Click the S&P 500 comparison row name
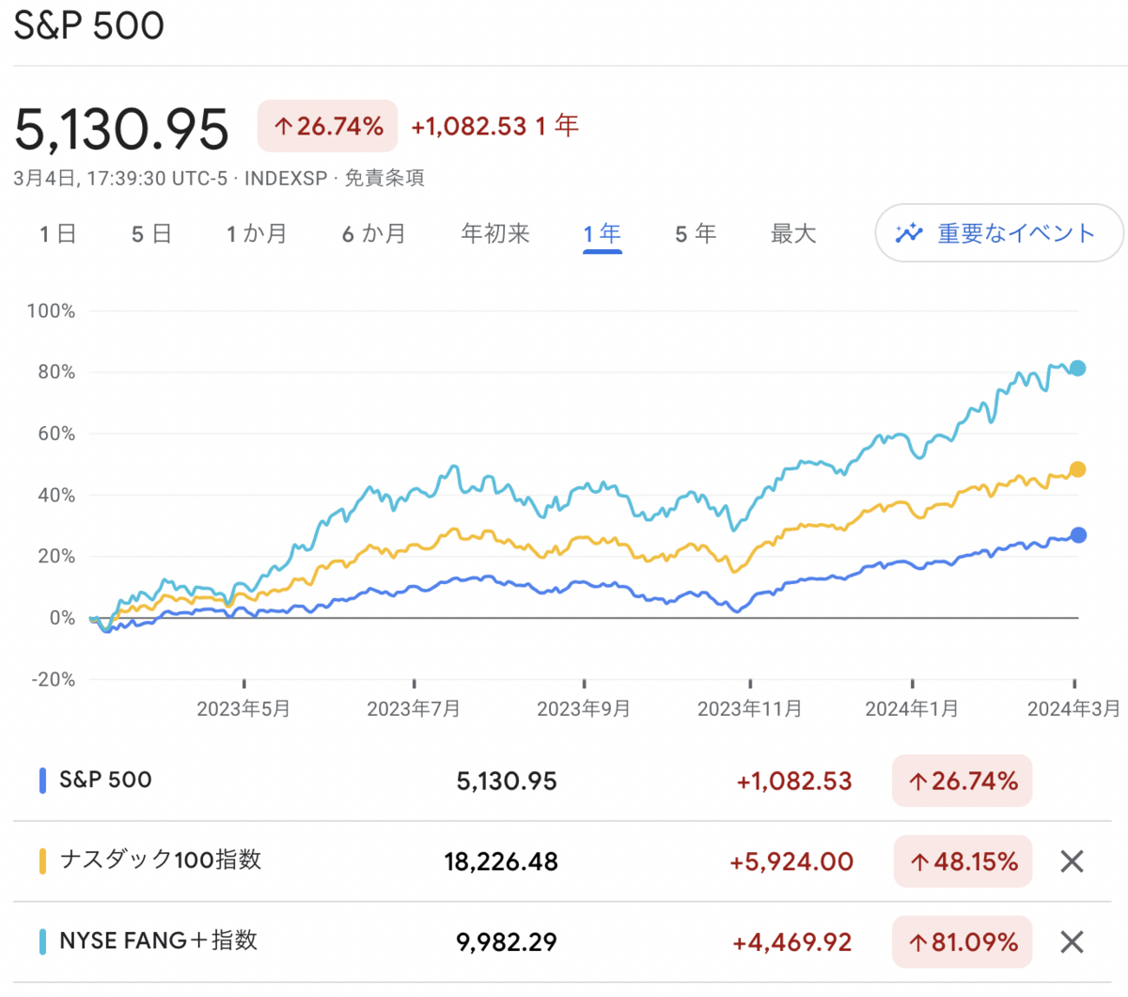Screen dimensions: 1128x997 105,780
